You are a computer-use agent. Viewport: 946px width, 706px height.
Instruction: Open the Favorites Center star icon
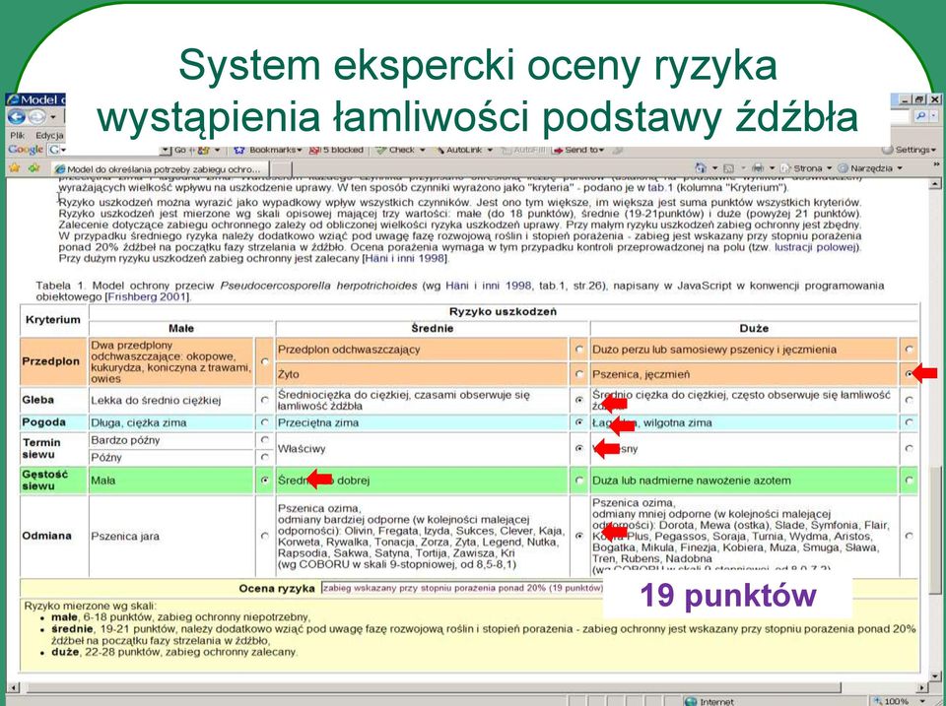tap(15, 167)
